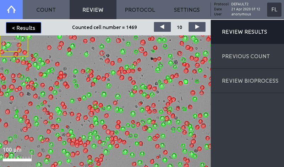Screen dimensions: 284x167
Task: Open the COUNT tab
Action: 46,10
